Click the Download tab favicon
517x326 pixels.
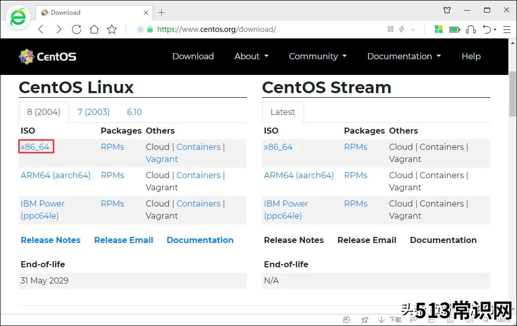pos(44,13)
